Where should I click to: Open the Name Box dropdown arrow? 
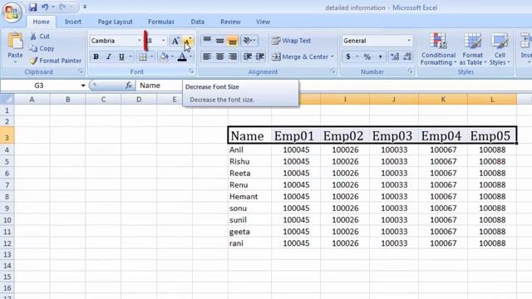pyautogui.click(x=83, y=86)
